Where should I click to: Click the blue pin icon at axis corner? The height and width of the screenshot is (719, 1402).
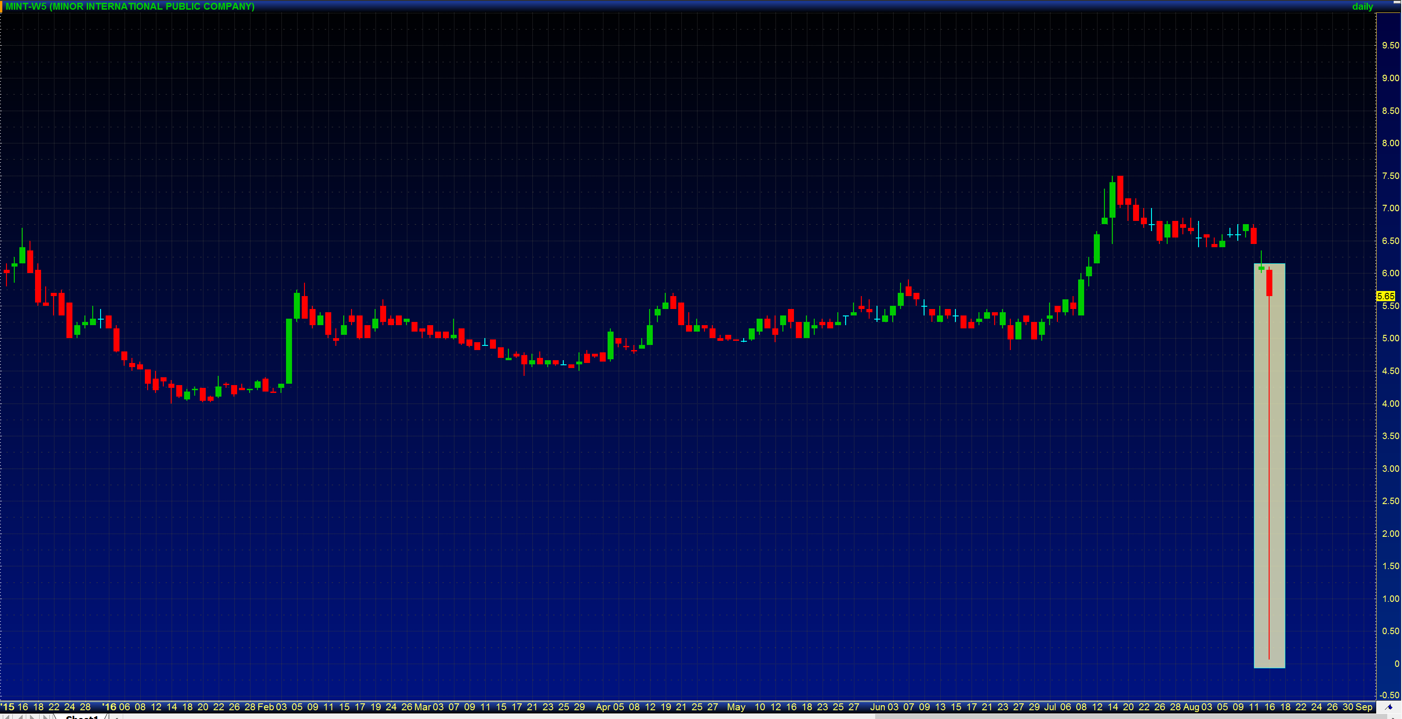click(1389, 707)
